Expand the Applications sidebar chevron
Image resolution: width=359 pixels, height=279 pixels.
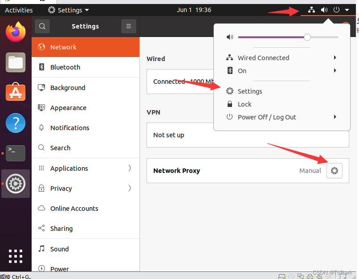tap(130, 168)
